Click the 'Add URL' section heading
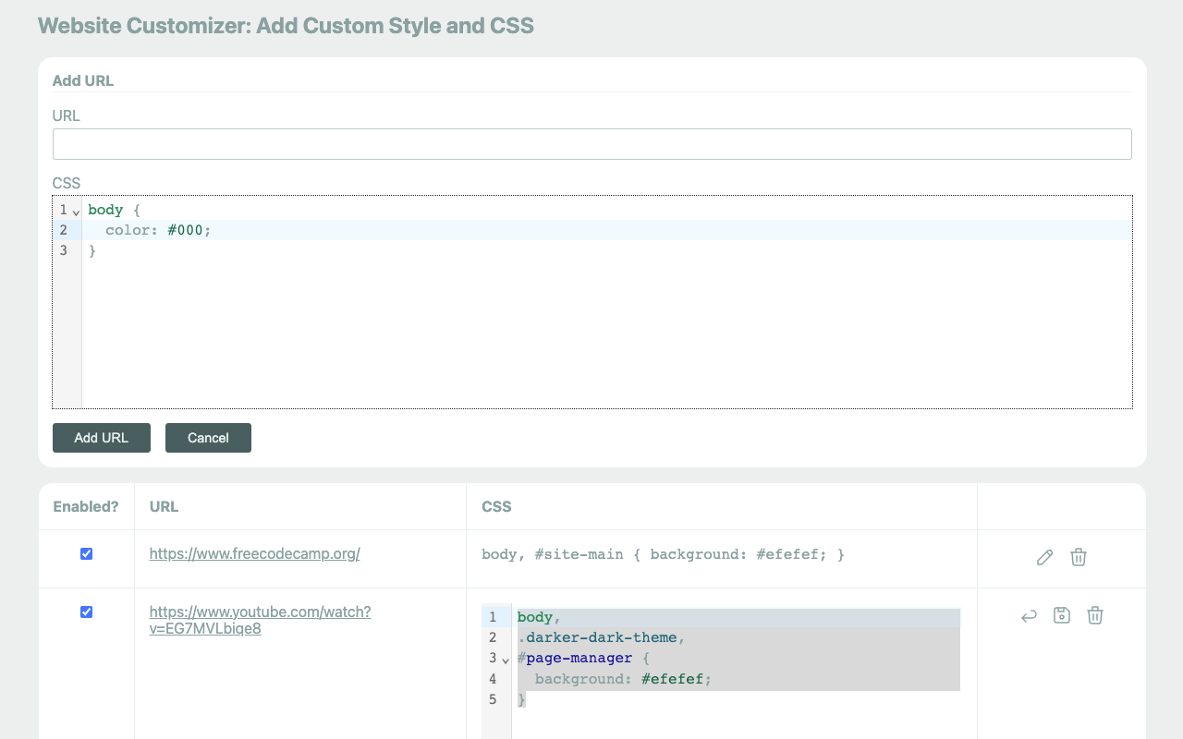 83,80
